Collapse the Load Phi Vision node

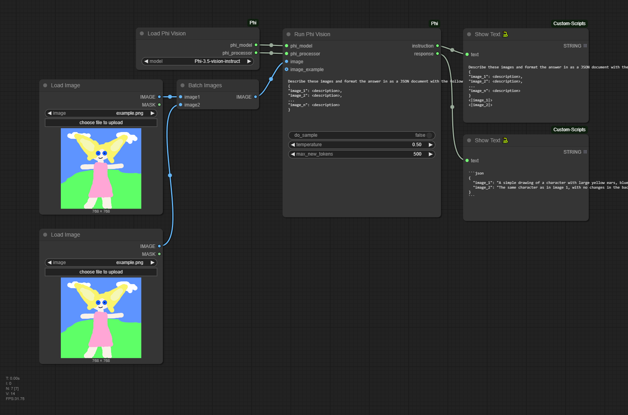(142, 33)
